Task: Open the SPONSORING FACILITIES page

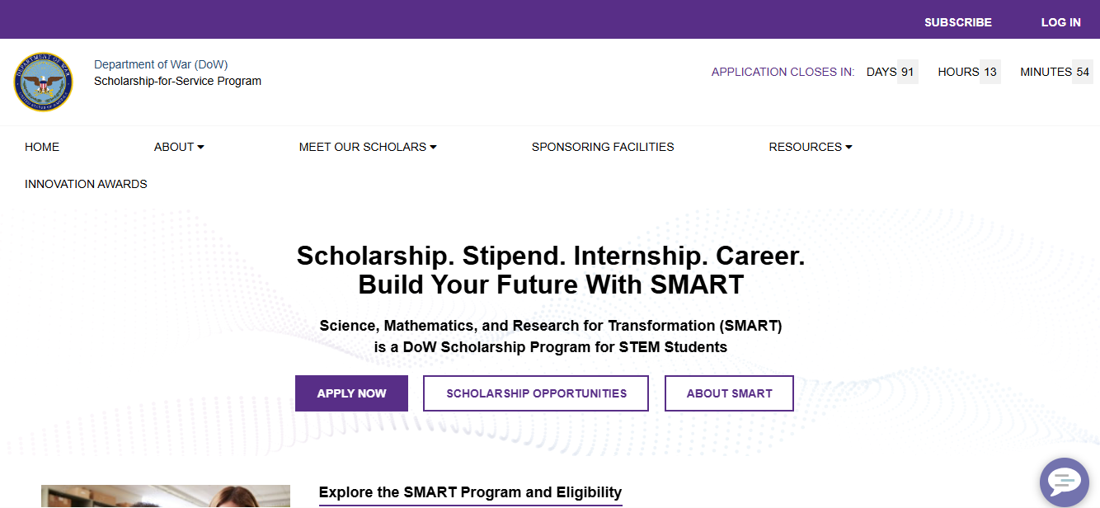Action: (603, 147)
